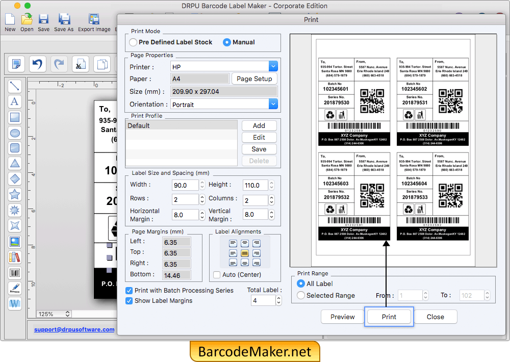Image resolution: width=510 pixels, height=362 pixels.
Task: Select the Line drawing tool
Action: click(15, 86)
